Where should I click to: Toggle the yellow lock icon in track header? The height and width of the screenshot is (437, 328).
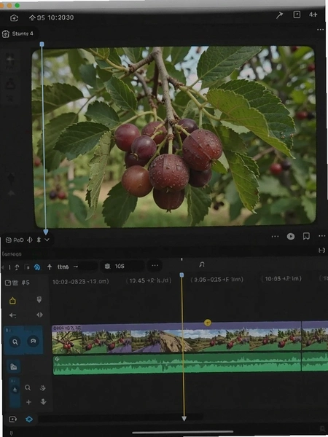pos(12,300)
